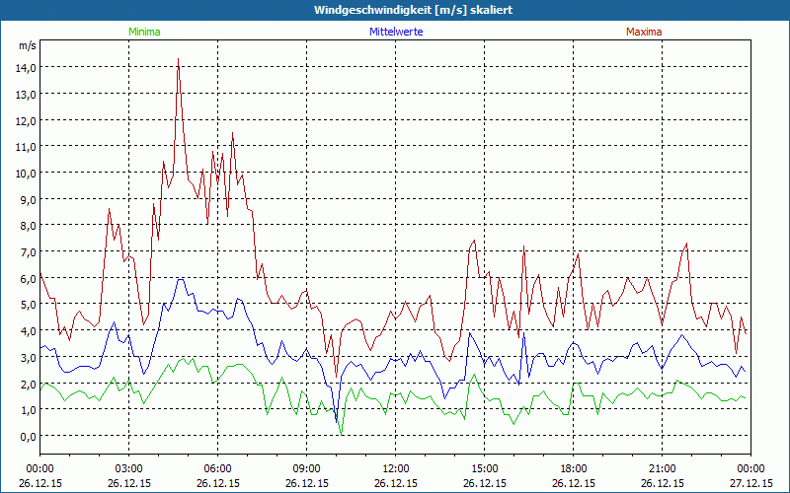
Task: Click the highest red Maxima peak
Action: [x=178, y=60]
